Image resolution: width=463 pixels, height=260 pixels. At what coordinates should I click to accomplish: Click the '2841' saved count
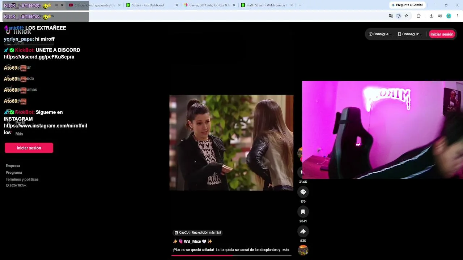(303, 221)
